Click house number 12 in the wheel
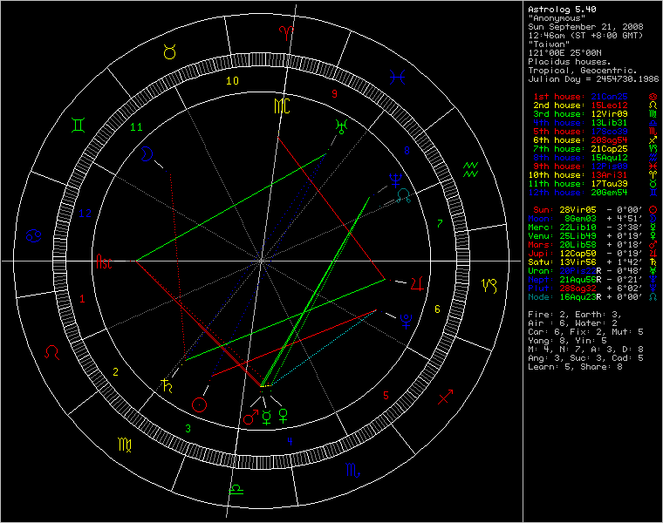This screenshot has height=523, width=663. (85, 214)
